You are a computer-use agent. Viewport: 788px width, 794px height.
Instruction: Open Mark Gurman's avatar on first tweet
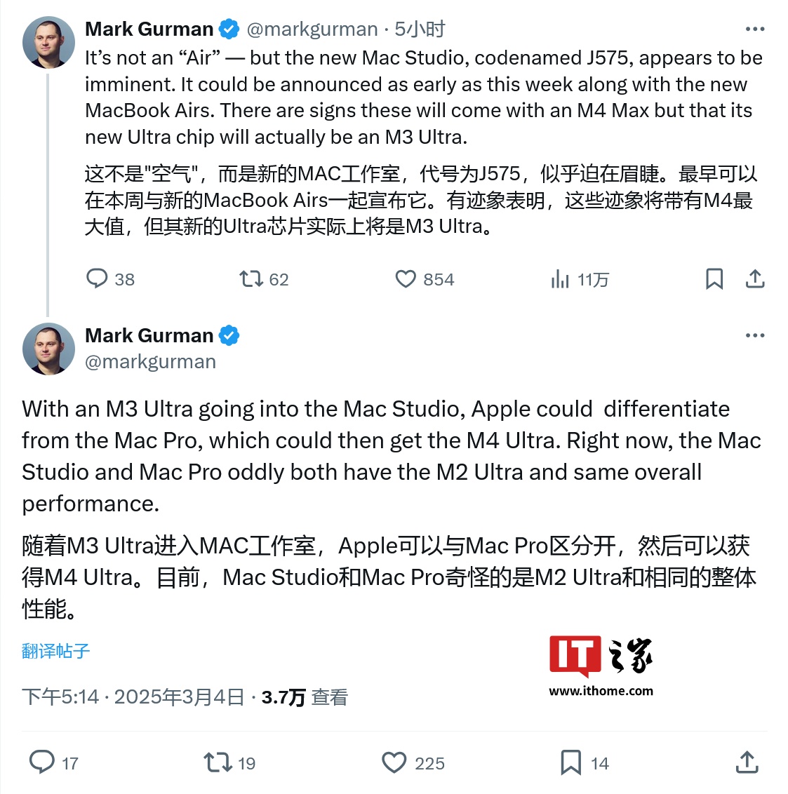[48, 42]
